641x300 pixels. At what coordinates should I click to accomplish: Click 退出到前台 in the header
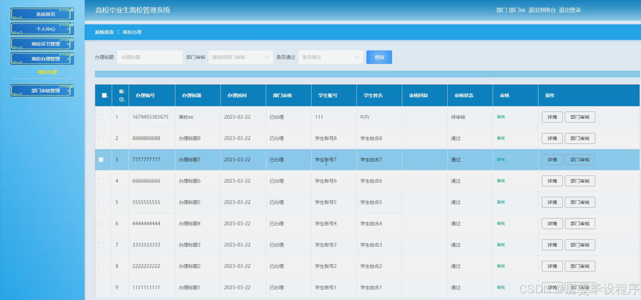(542, 10)
